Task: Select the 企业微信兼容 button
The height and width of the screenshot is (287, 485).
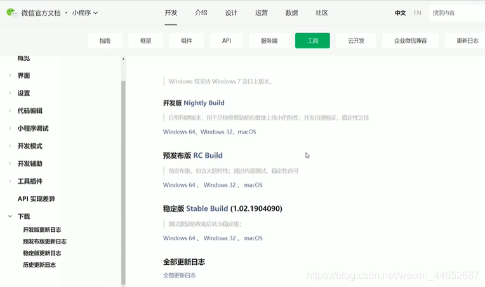Action: (x=411, y=41)
